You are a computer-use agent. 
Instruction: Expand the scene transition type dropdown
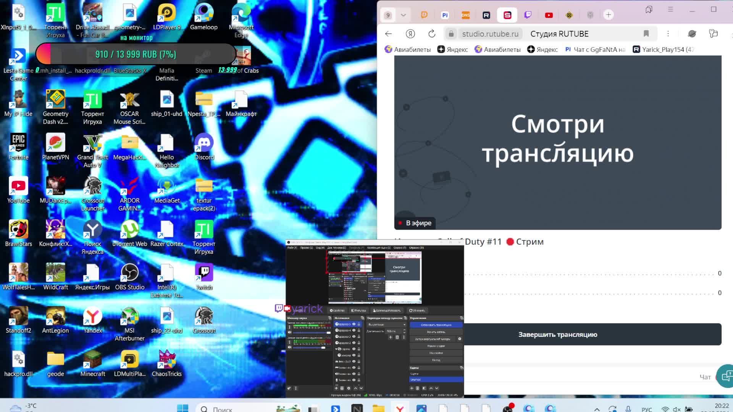point(386,325)
